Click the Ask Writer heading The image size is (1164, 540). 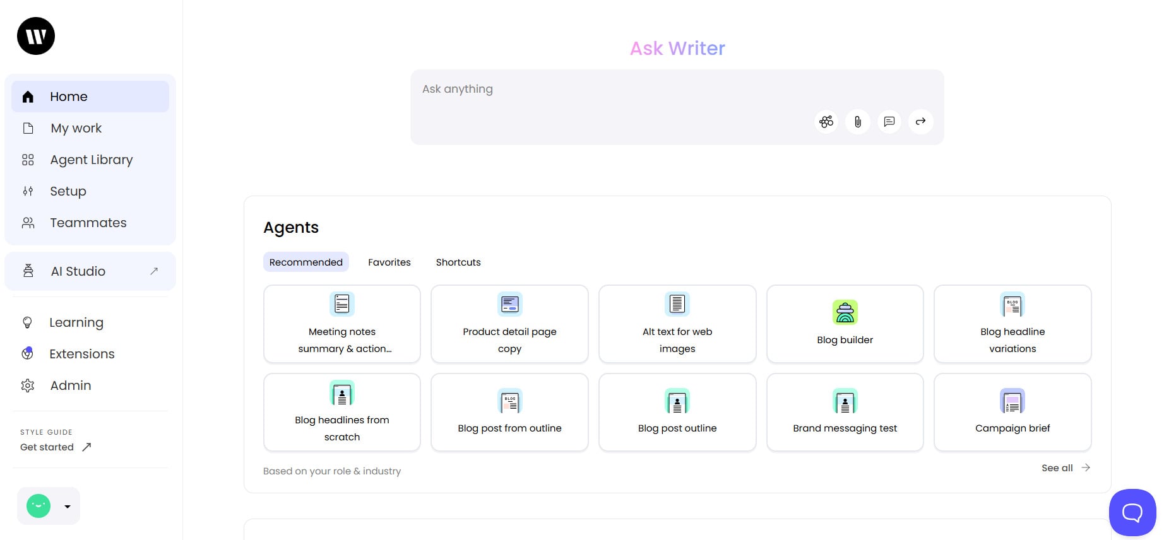pyautogui.click(x=677, y=49)
